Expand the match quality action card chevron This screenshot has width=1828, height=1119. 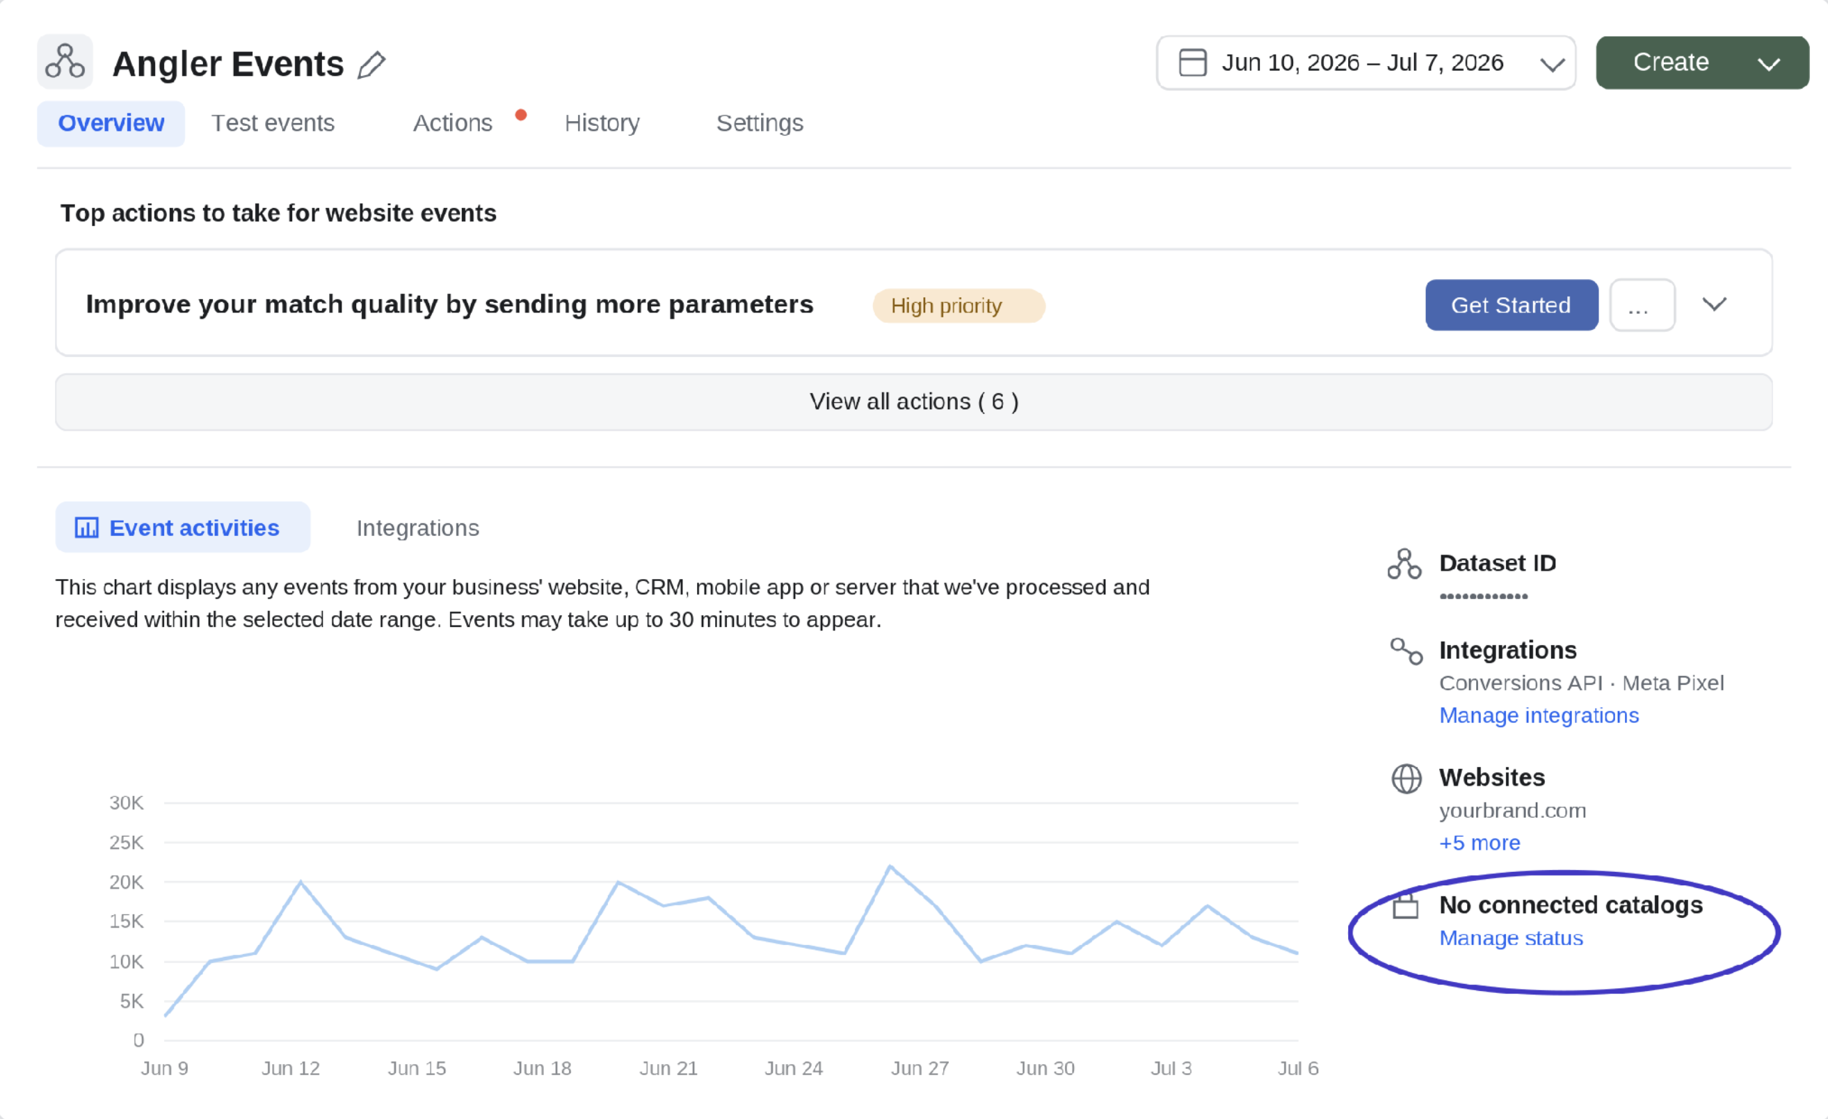coord(1714,304)
